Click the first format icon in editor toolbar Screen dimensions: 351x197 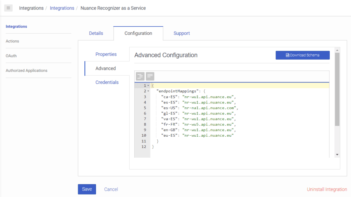click(x=140, y=76)
